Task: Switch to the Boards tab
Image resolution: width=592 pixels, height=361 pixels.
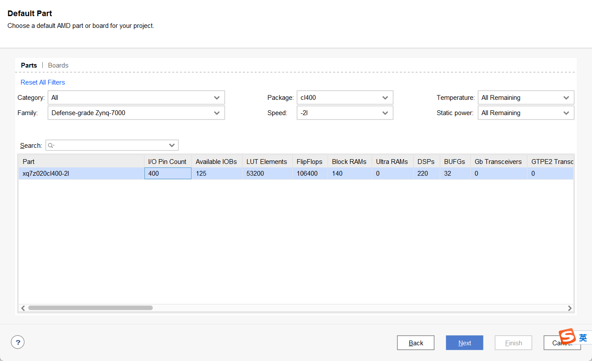Action: 58,65
